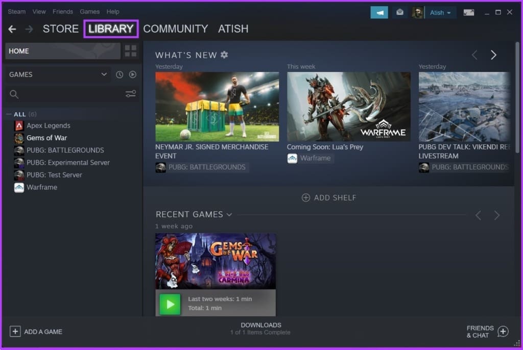
Task: Open Gems of War recent game artwork
Action: coord(216,261)
